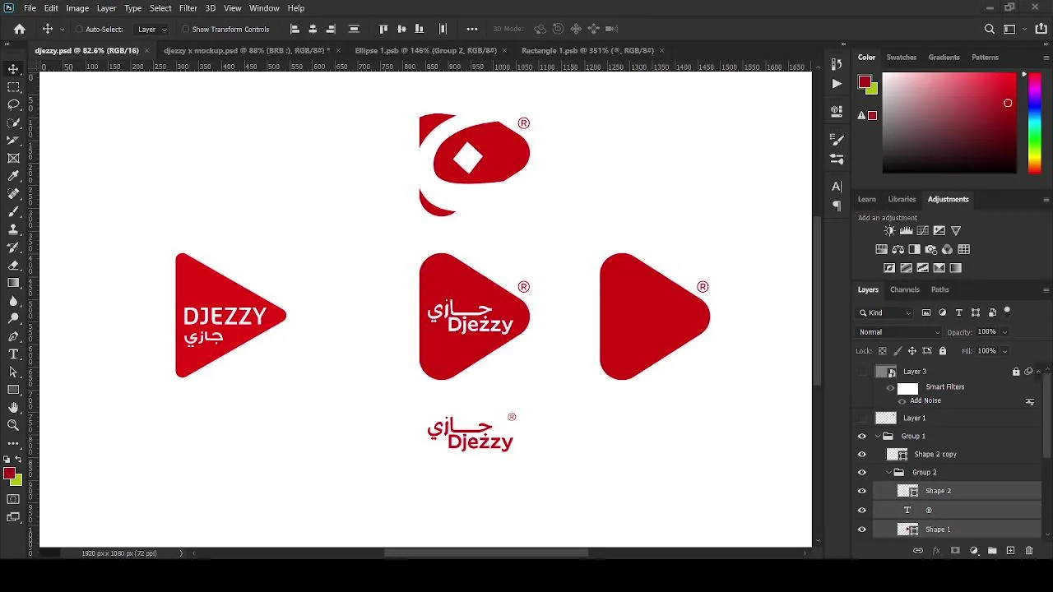Toggle Add Noise filter visibility
The width and height of the screenshot is (1053, 592).
coord(902,401)
